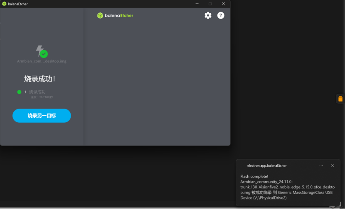Open the Flash complete notification body
The height and width of the screenshot is (209, 345).
click(x=287, y=187)
